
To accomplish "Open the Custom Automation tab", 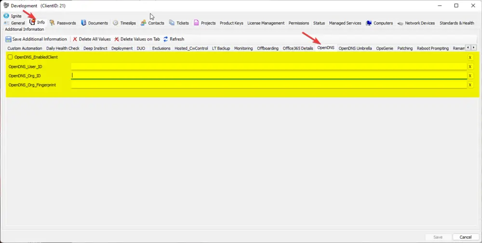I will 25,49.
